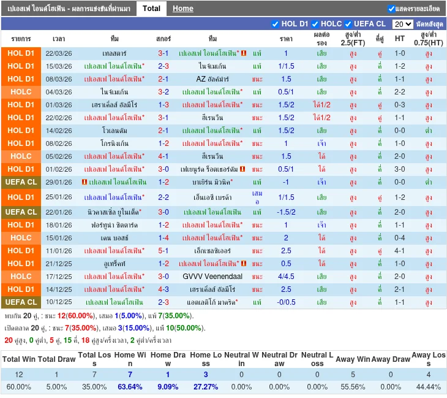
Task: Toggle the HOL D1 league checkbox
Action: point(275,24)
